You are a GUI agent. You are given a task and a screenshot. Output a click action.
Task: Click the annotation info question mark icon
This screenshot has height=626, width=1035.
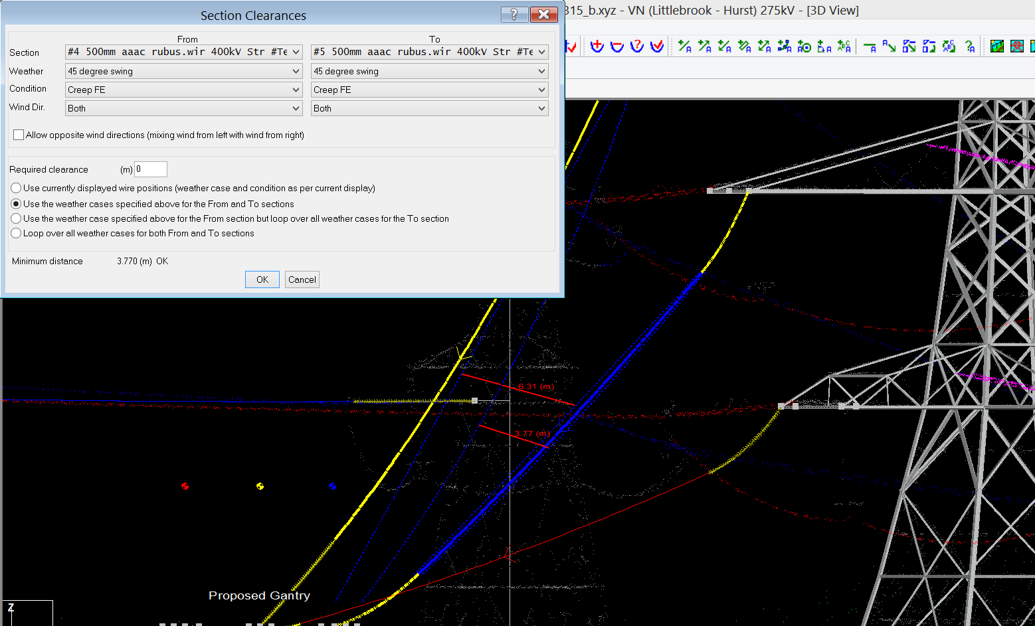971,46
